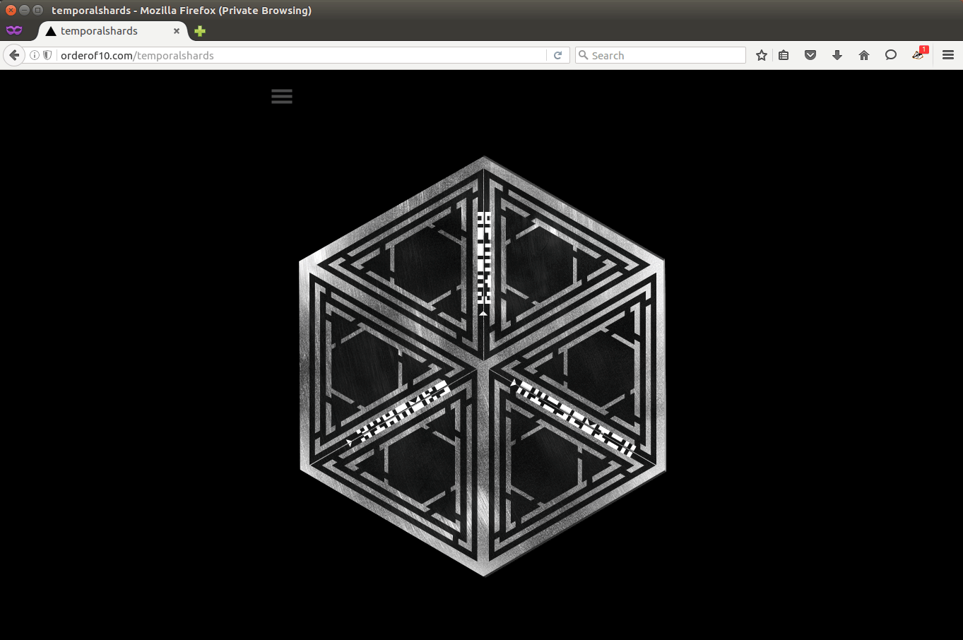Image resolution: width=963 pixels, height=640 pixels.
Task: Bookmark this page with the star icon
Action: tap(762, 55)
